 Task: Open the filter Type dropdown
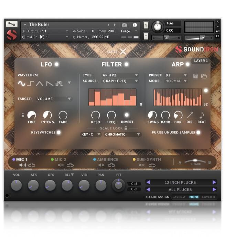(x=120, y=75)
